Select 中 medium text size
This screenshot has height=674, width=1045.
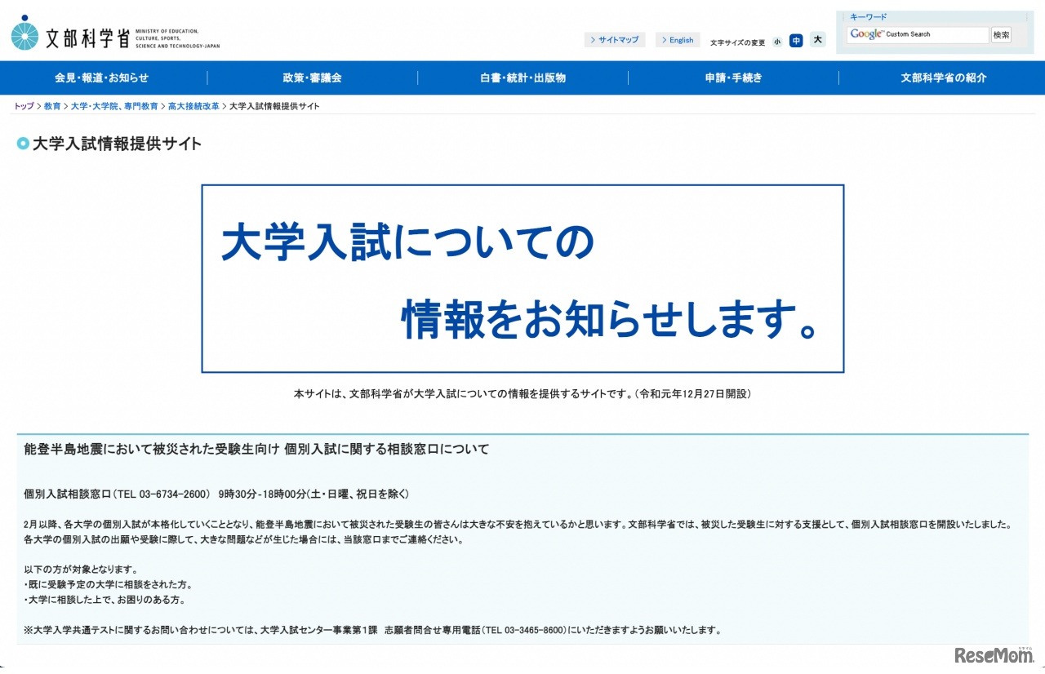(x=796, y=41)
